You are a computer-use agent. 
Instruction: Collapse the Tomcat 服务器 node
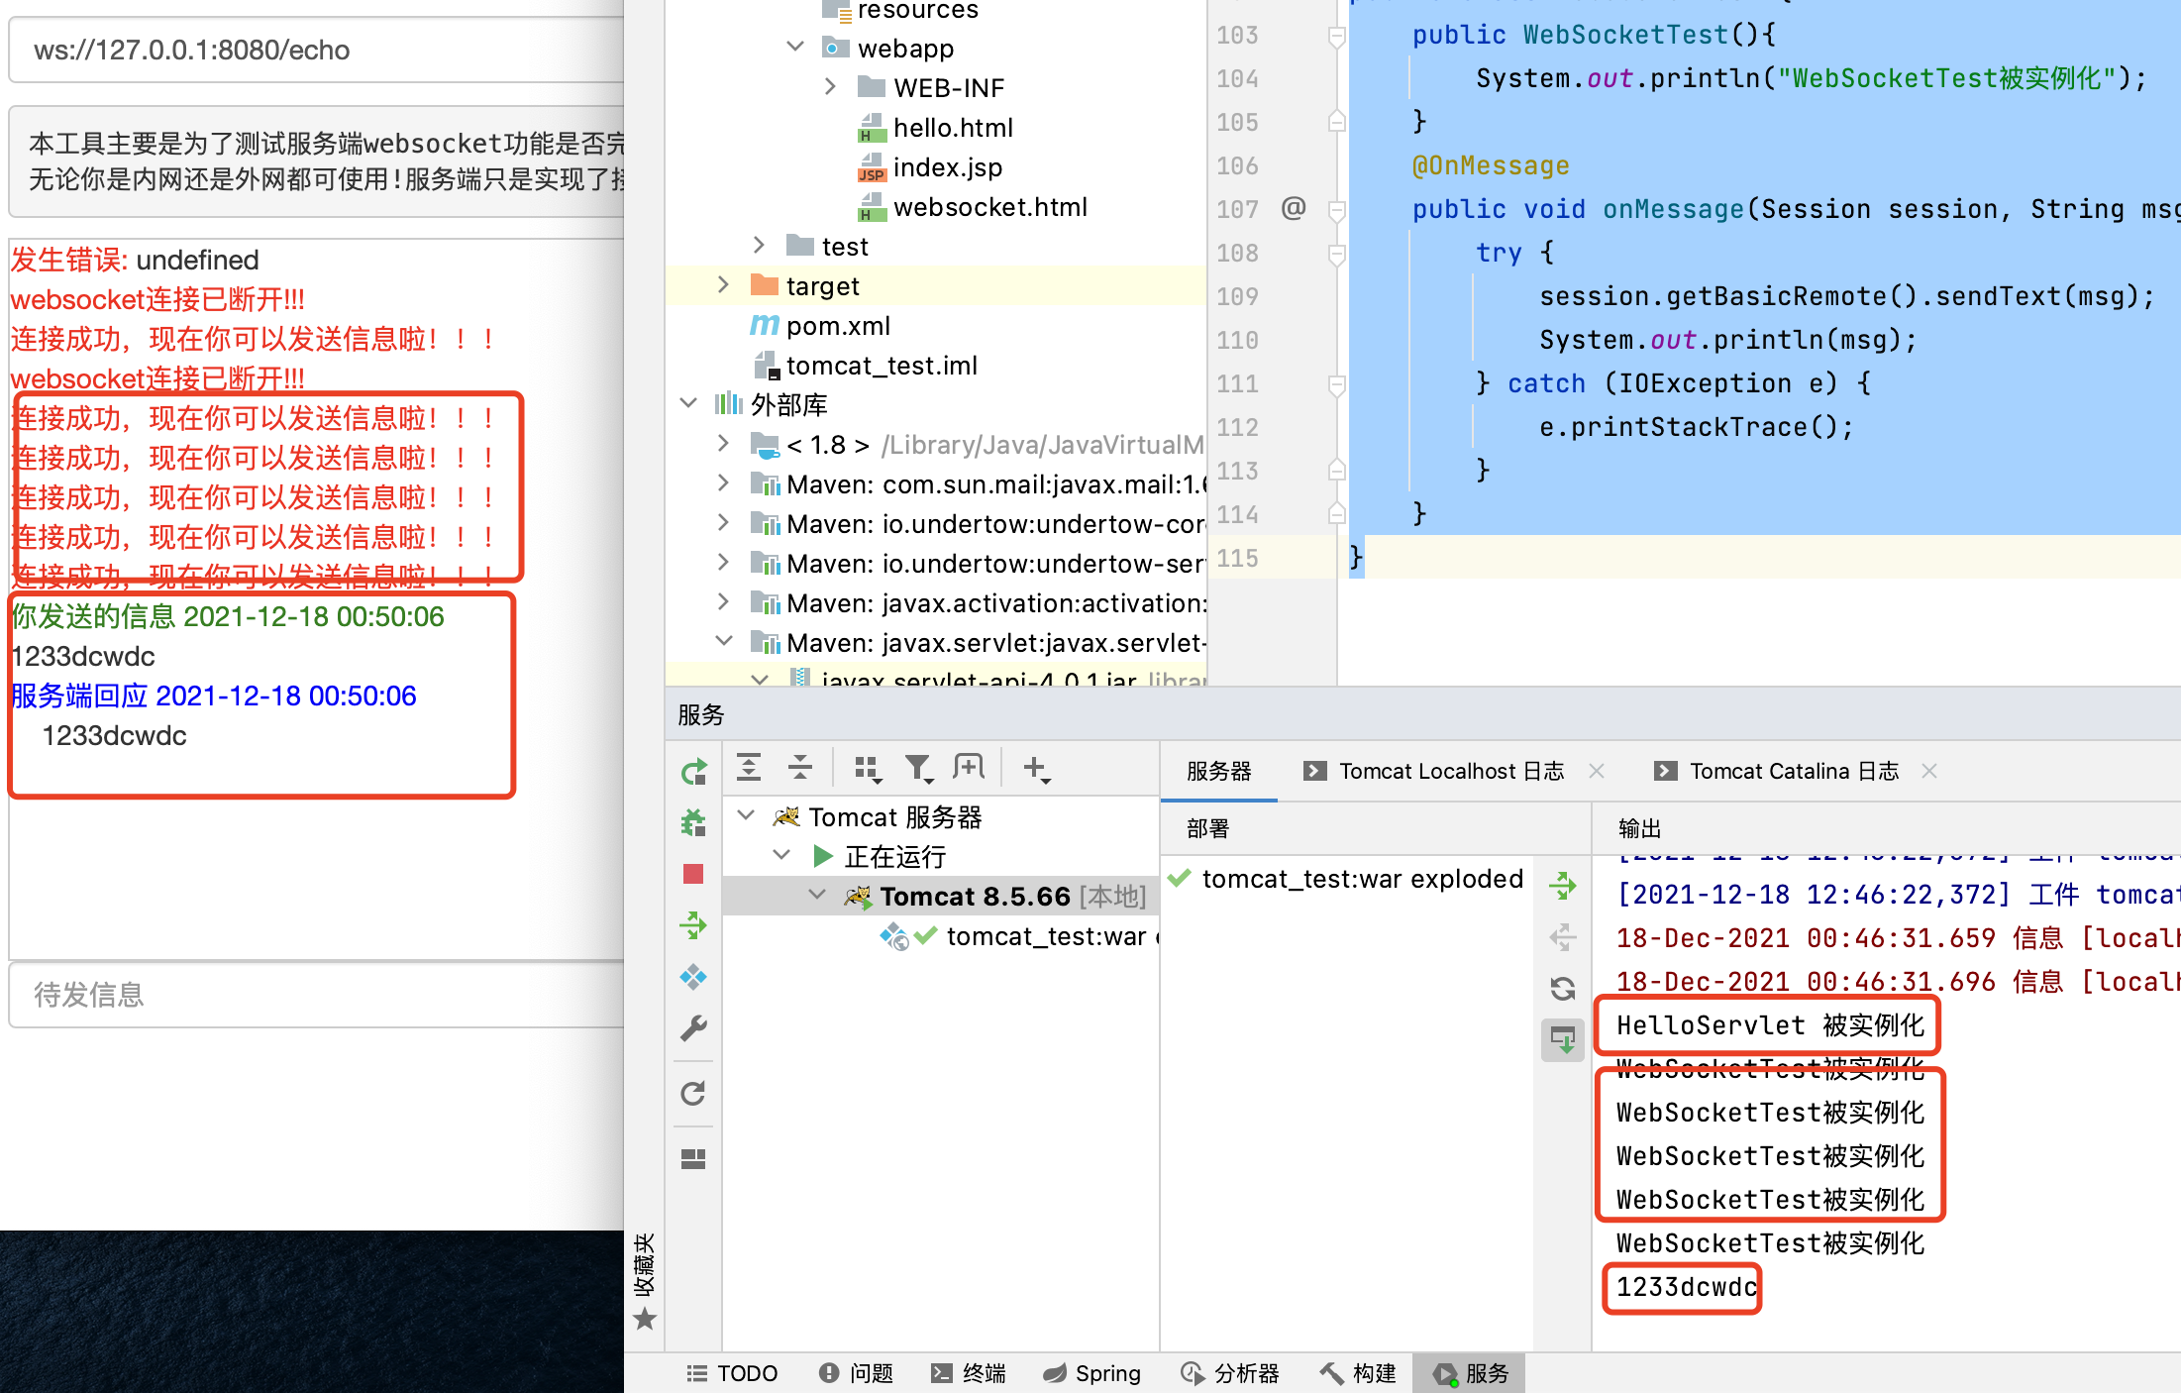(746, 816)
